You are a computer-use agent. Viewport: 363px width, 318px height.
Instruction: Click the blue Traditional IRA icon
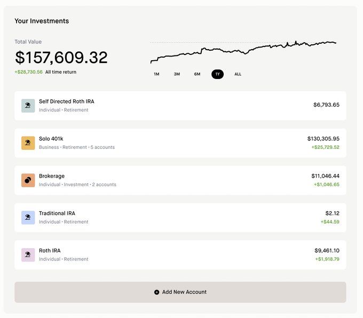(x=28, y=218)
